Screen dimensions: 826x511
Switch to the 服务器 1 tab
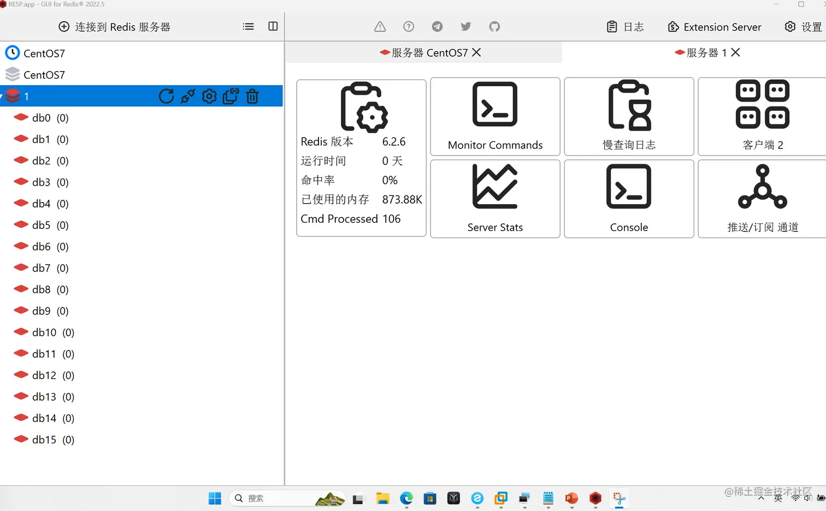701,52
